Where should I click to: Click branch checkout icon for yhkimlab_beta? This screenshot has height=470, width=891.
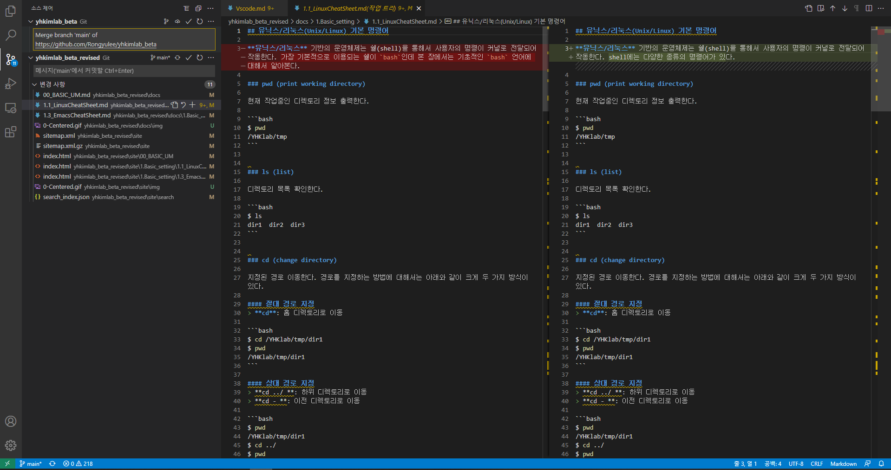pyautogui.click(x=166, y=21)
